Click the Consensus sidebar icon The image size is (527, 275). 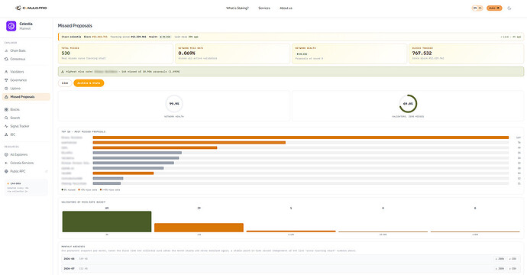[6, 59]
